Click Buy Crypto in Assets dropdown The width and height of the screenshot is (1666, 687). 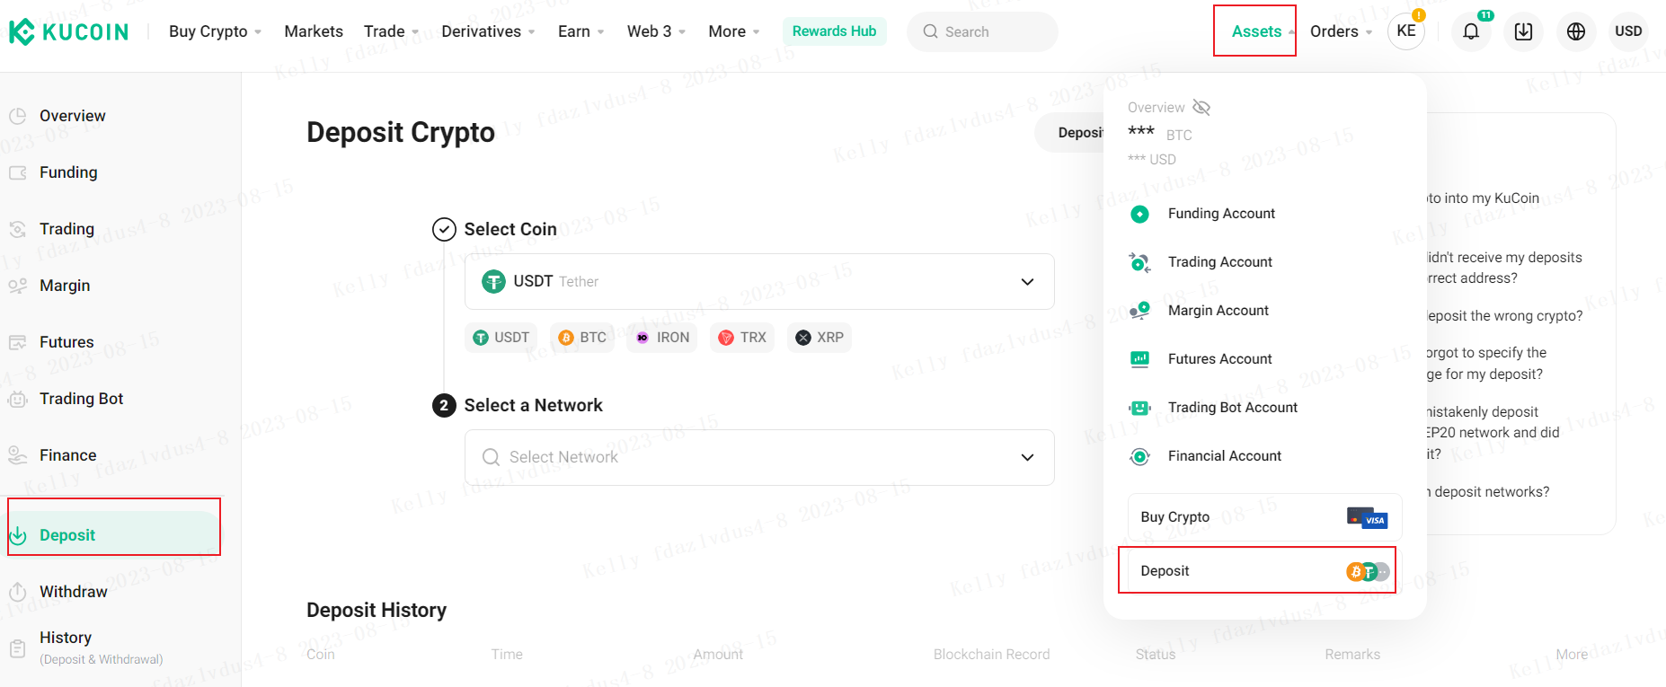click(1264, 517)
